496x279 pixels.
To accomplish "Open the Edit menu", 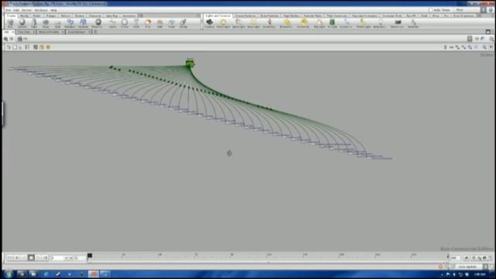I will pos(16,10).
